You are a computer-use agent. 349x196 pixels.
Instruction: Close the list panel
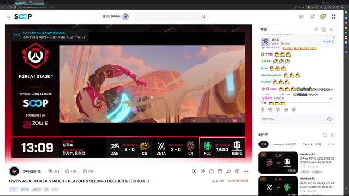tap(332, 134)
